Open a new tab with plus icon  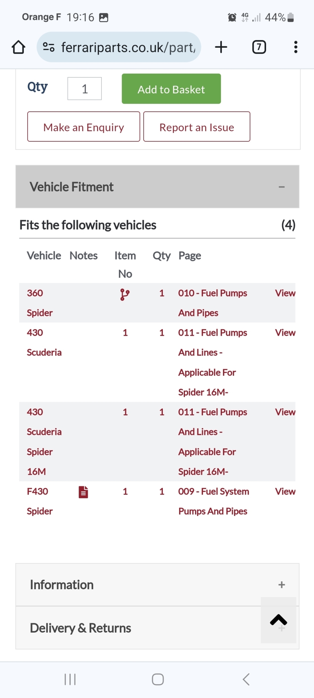(221, 47)
